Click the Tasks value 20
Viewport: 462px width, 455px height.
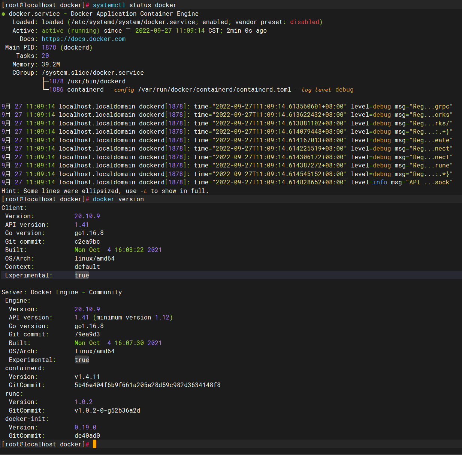45,56
